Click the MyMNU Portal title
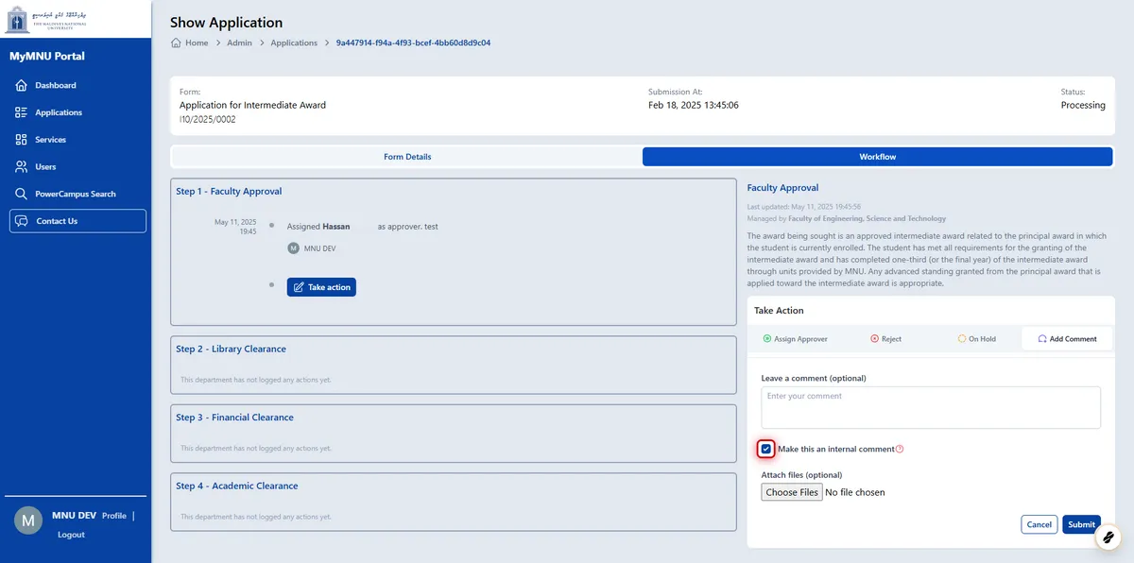 tap(47, 56)
